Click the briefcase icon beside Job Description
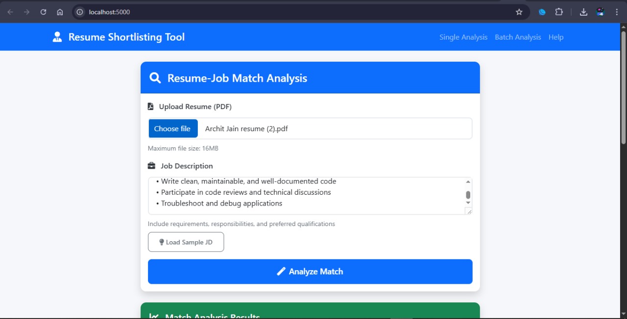The image size is (627, 319). click(151, 166)
